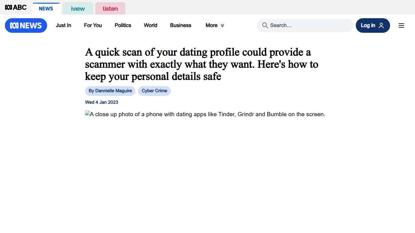Select the Just In menu item
This screenshot has height=233, width=415.
click(63, 25)
